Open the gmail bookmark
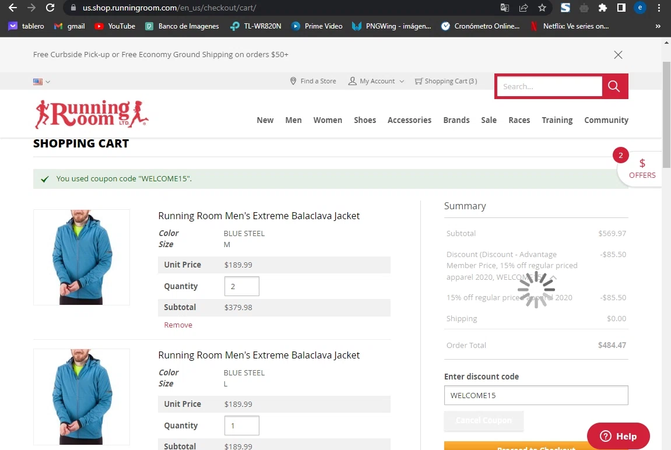The image size is (671, 450). tap(69, 26)
